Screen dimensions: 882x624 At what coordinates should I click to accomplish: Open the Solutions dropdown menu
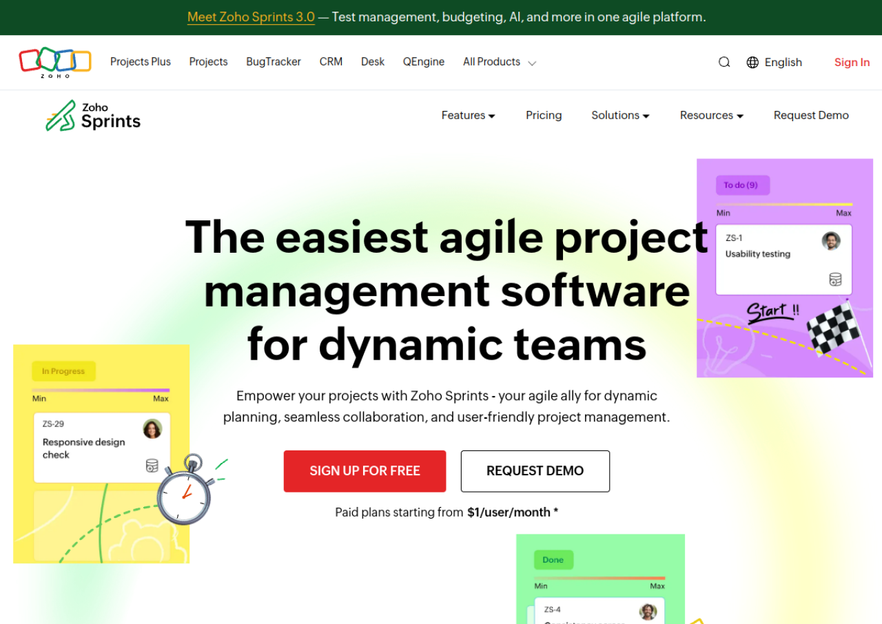pyautogui.click(x=620, y=116)
